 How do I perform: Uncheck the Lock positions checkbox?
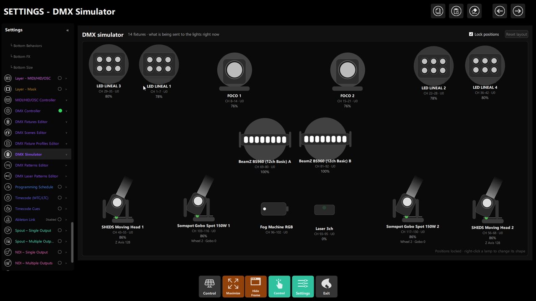(x=471, y=34)
